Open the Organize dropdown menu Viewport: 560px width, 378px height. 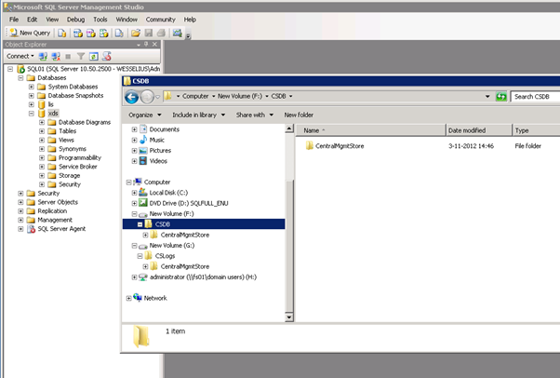point(144,115)
